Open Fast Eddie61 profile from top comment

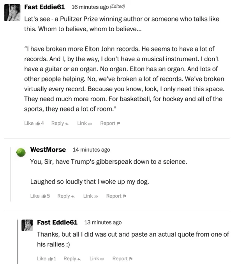44,7
